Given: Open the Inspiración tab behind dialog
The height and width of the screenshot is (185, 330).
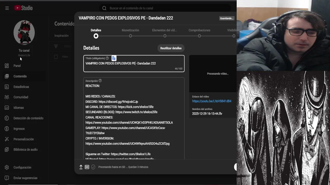Looking at the screenshot, I should point(61,36).
